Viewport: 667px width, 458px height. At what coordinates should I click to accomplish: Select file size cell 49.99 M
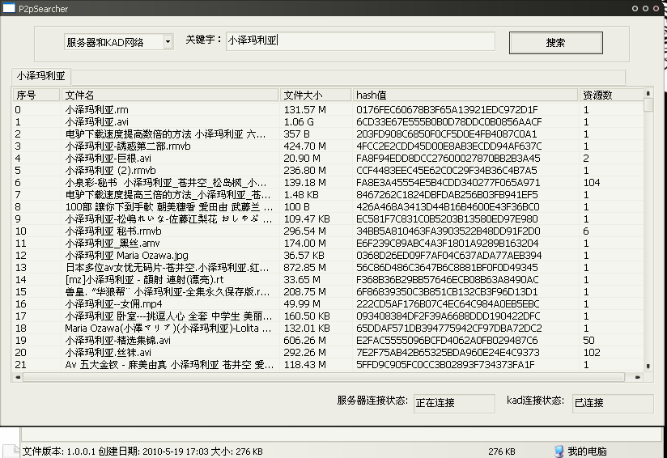coord(303,304)
